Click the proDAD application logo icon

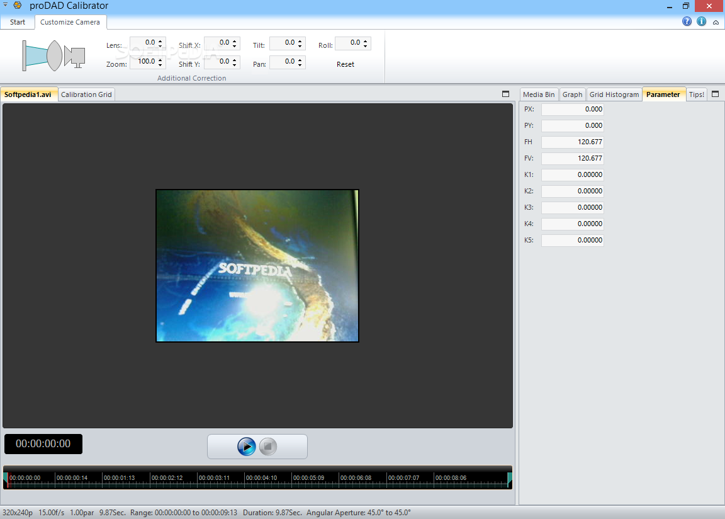[x=18, y=6]
